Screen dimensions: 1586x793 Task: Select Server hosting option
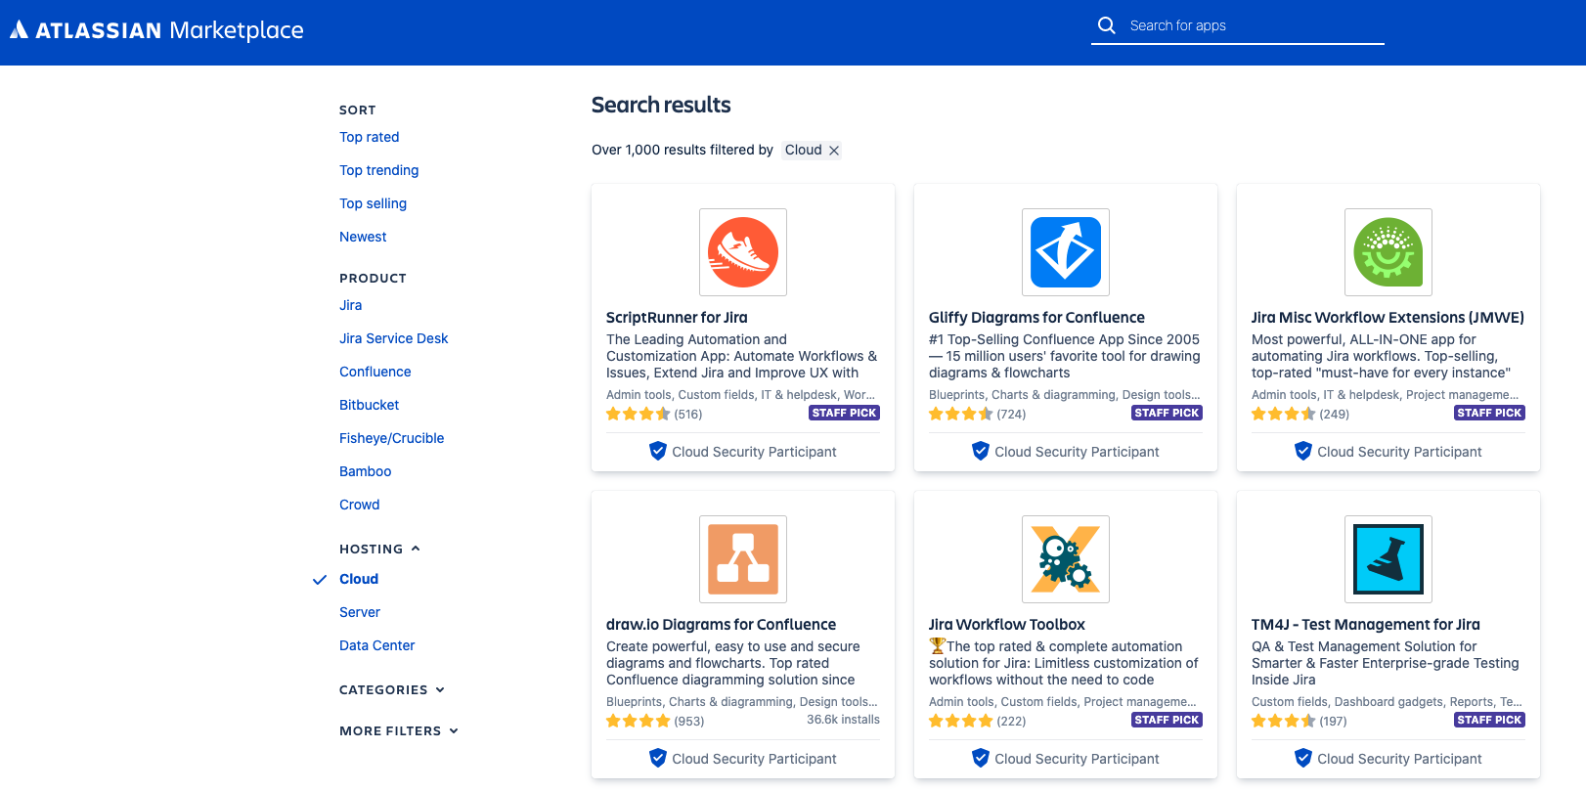pyautogui.click(x=360, y=612)
